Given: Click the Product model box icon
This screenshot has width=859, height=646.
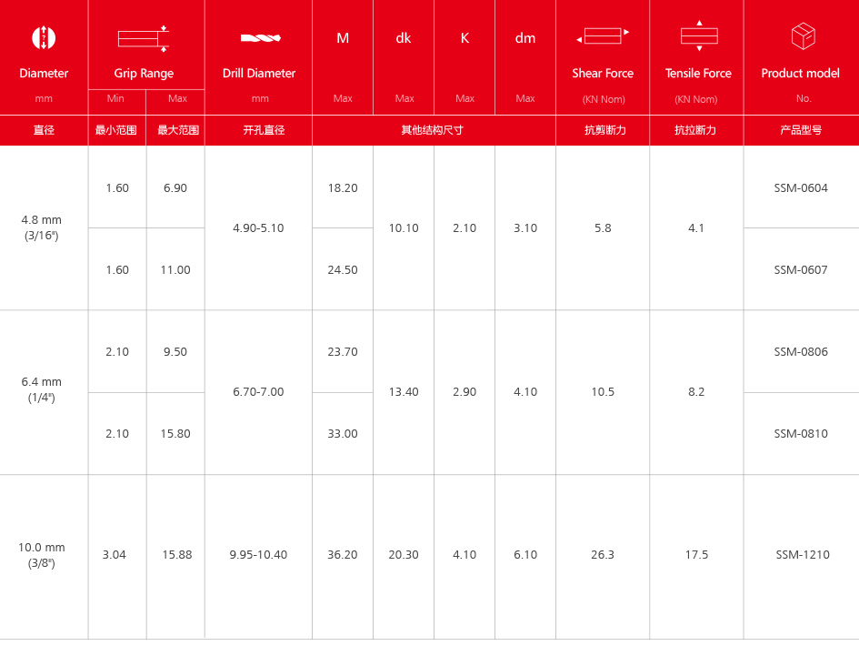Looking at the screenshot, I should pyautogui.click(x=803, y=37).
